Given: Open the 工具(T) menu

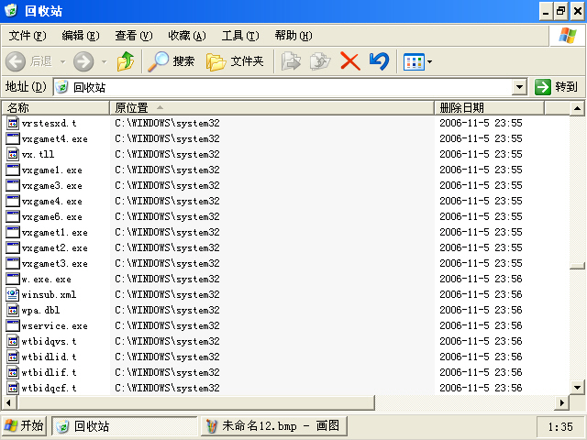Looking at the screenshot, I should (240, 36).
